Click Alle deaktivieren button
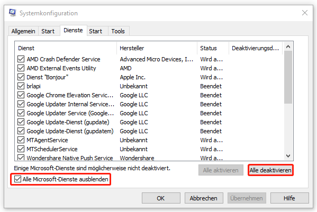Screen dimensions: 317x212 [270, 170]
